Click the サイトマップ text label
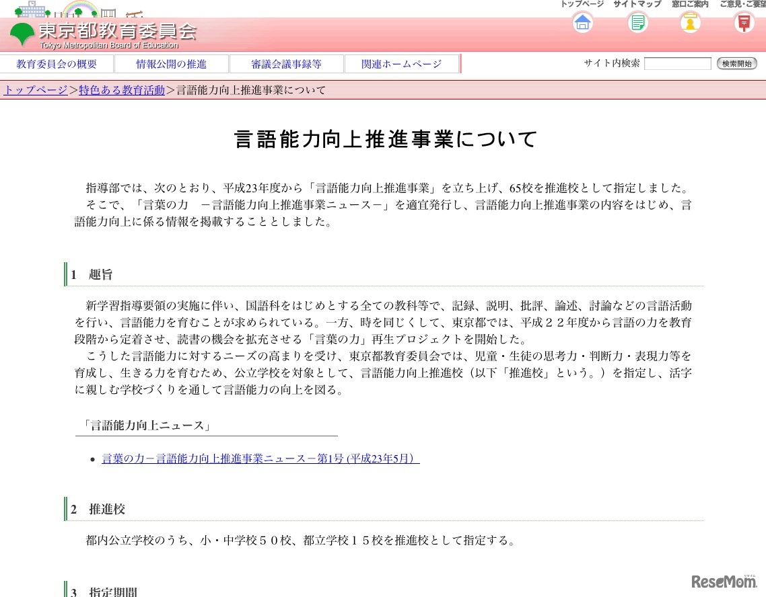The width and height of the screenshot is (766, 597). click(636, 4)
